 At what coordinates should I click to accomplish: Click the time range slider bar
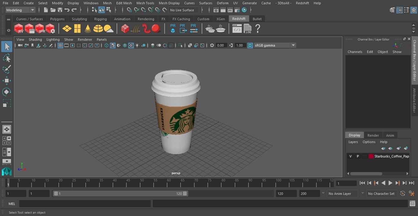click(120, 194)
